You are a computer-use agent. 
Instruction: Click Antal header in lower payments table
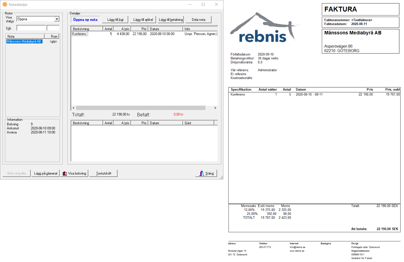108,123
